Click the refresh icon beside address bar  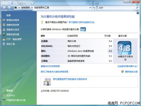click(94, 8)
